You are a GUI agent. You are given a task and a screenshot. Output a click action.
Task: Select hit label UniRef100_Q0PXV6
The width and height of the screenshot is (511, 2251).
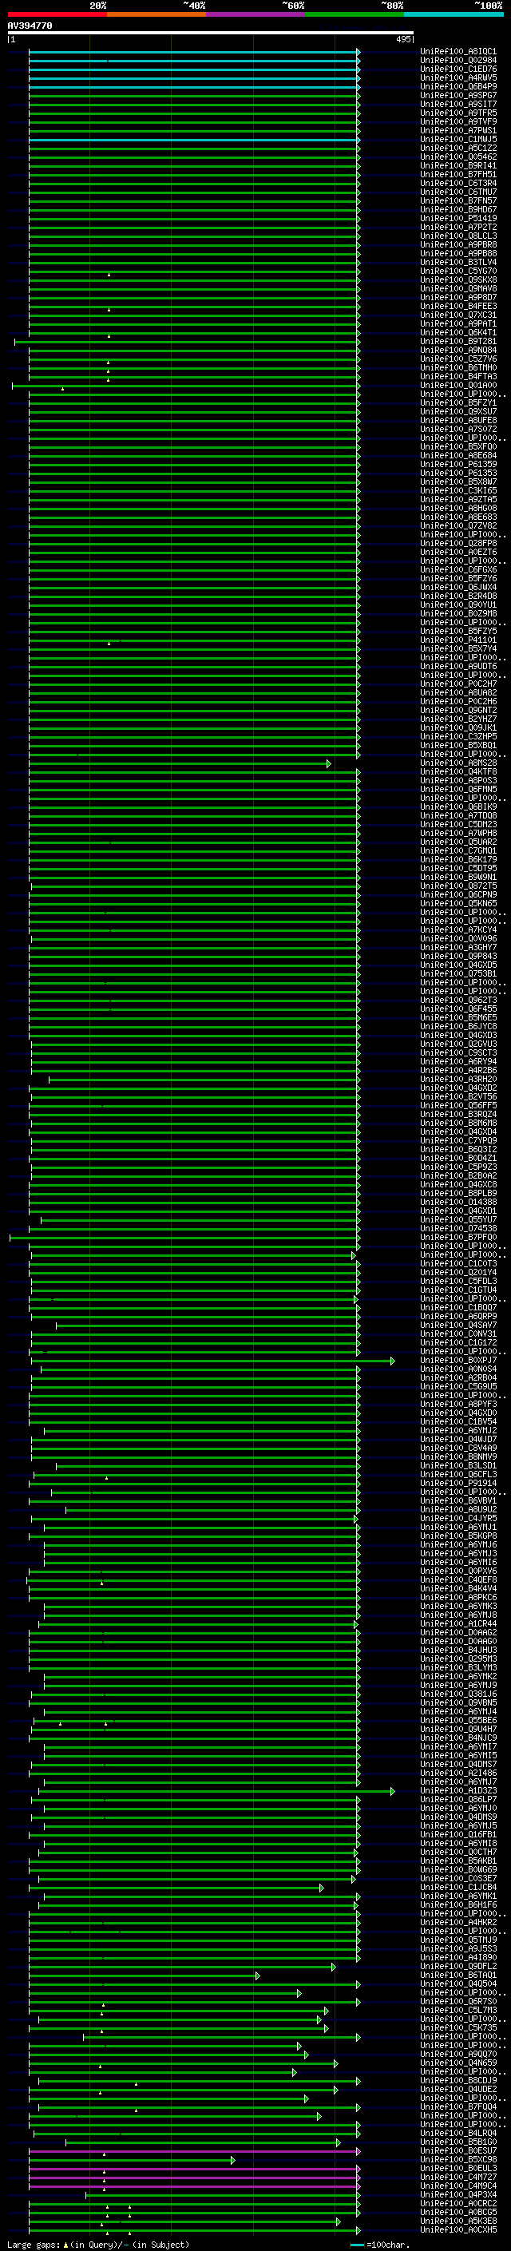458,1571
